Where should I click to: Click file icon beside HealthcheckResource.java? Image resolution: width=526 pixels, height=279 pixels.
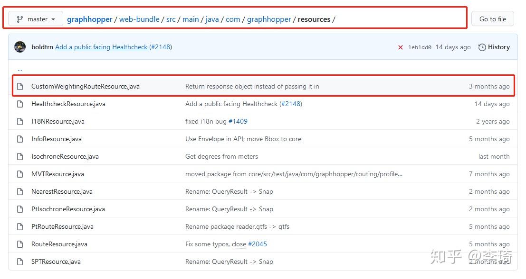coord(20,104)
